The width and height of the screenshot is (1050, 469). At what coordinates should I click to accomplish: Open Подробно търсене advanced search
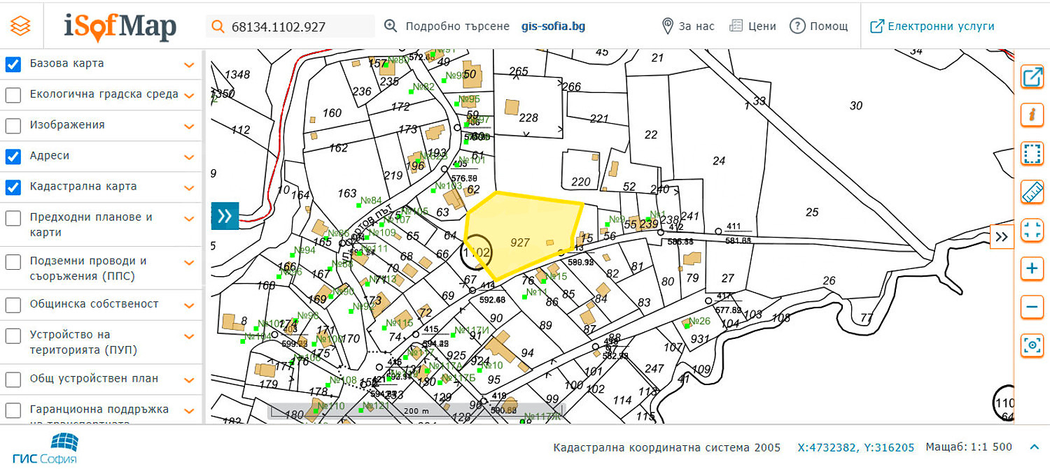click(x=448, y=27)
